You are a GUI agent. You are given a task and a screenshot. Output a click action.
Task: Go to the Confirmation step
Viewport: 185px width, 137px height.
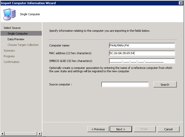[x=12, y=62]
